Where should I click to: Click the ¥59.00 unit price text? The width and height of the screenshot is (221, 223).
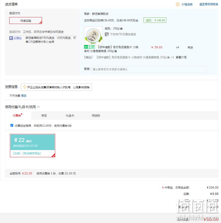coord(157,47)
